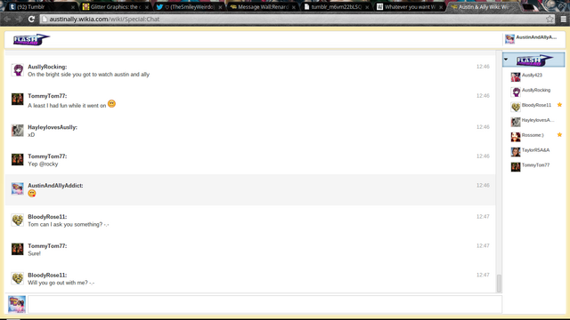Click HayleylovesAuslly username in the chat
The width and height of the screenshot is (570, 320).
point(53,127)
